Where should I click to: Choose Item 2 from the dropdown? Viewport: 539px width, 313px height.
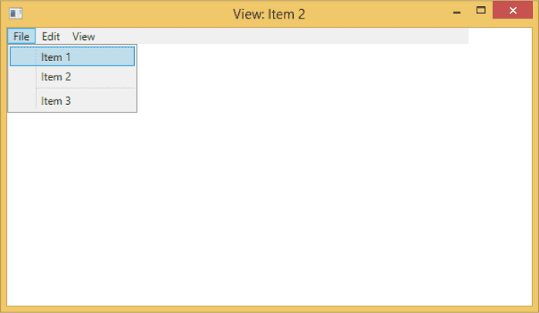click(72, 76)
